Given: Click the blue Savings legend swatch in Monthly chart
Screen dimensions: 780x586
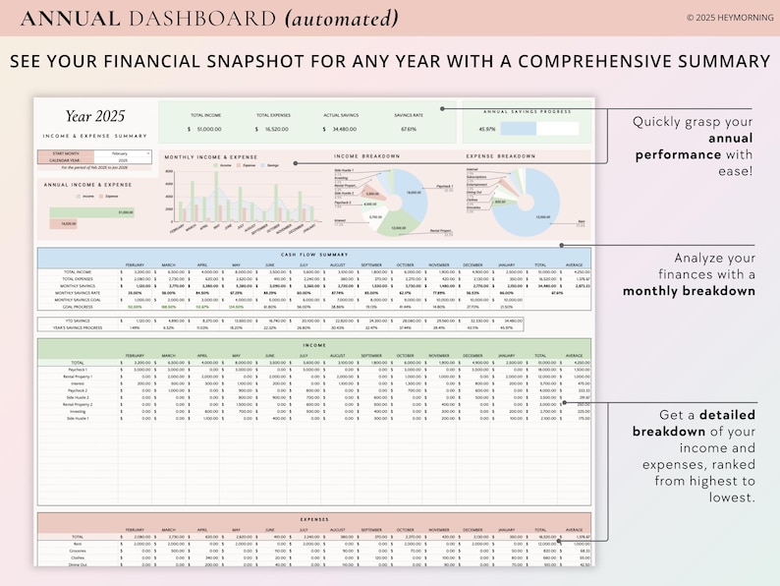Looking at the screenshot, I should (262, 165).
